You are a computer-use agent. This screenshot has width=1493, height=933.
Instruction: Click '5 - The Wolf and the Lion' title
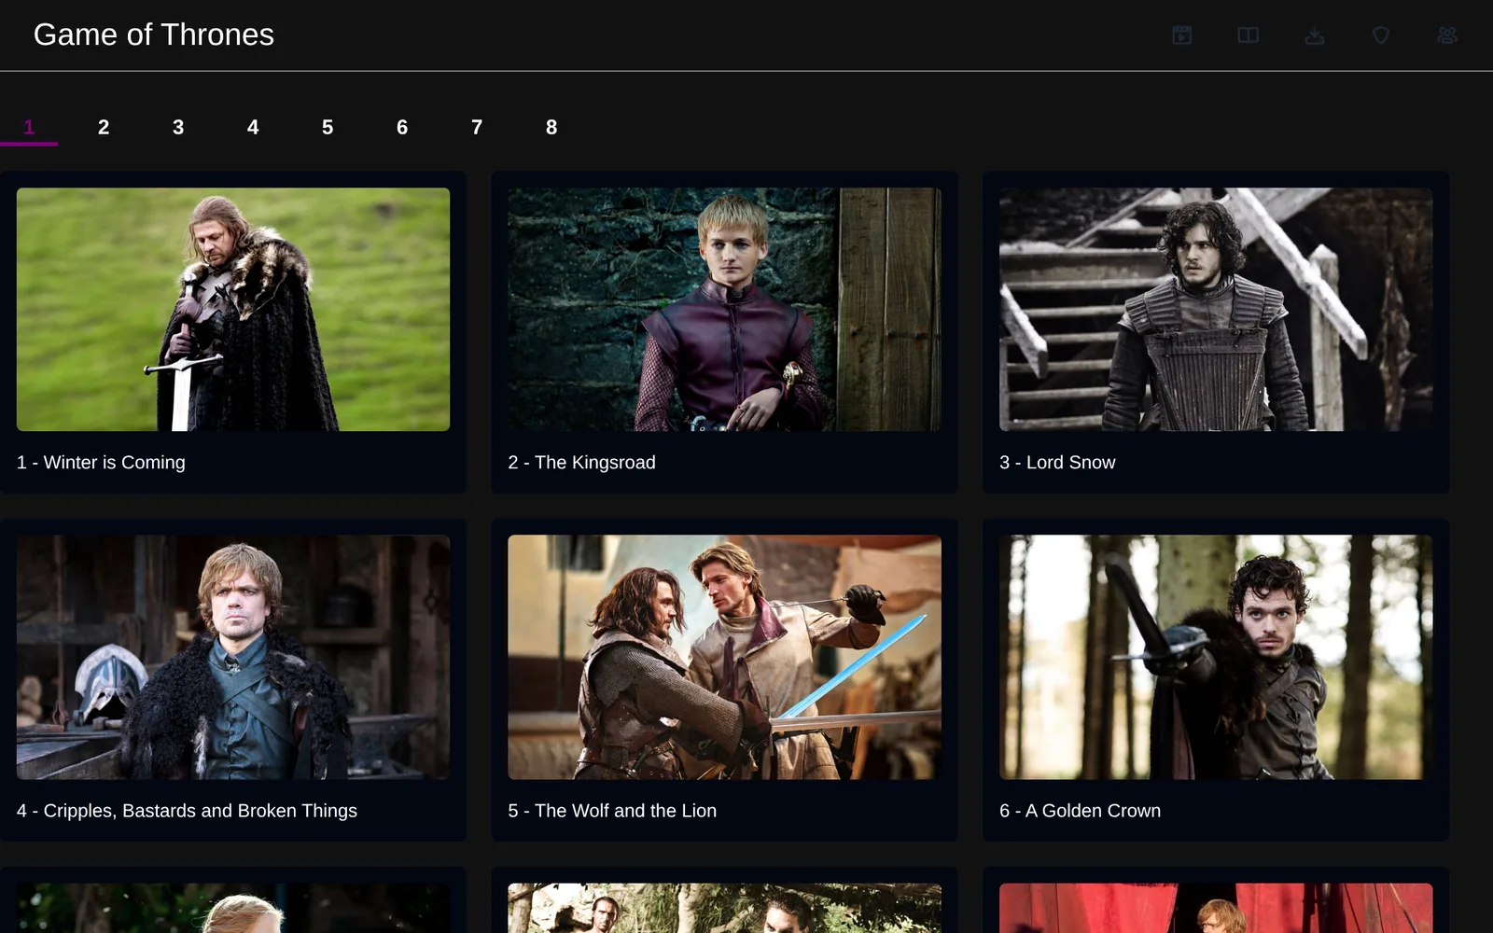point(612,811)
